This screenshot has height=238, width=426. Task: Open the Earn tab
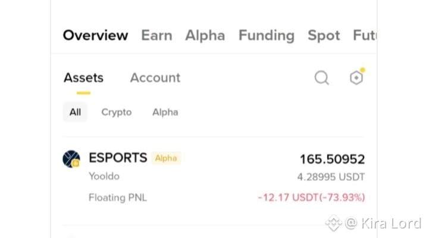click(156, 35)
